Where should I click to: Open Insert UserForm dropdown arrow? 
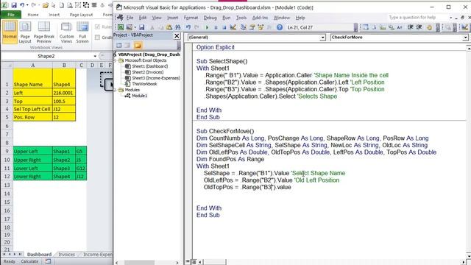point(135,27)
